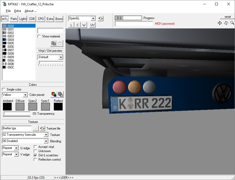Screen dimensions: 235x180
Task: Enable the Show material checkbox
Action: [39, 36]
